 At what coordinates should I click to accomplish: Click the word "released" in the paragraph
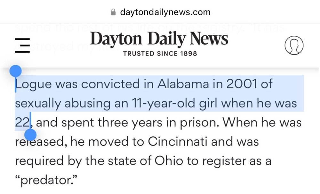38,141
